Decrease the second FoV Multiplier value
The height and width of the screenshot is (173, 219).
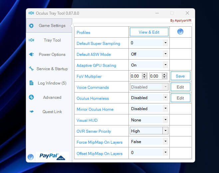164,78
